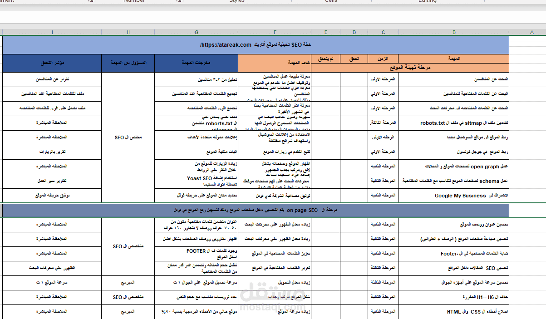Select the task cell mentioning sitmap and robots.txt
546x319 pixels.
[454, 123]
